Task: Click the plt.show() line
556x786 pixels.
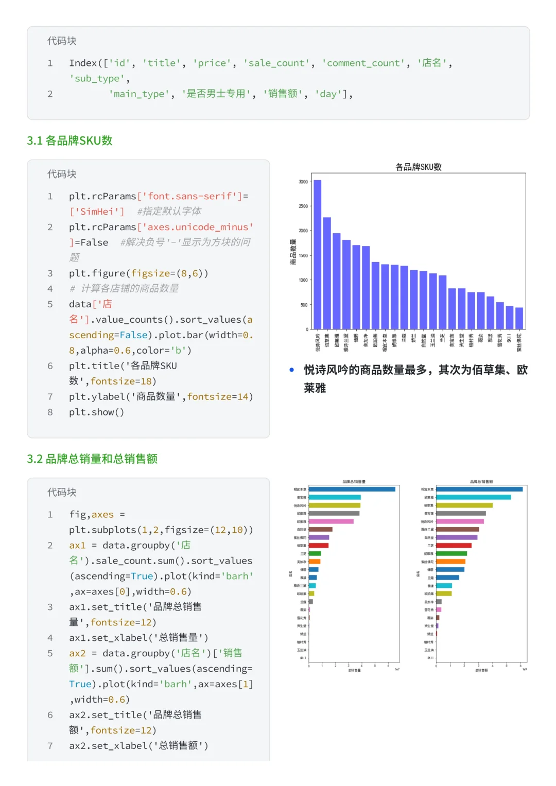Action: point(97,412)
